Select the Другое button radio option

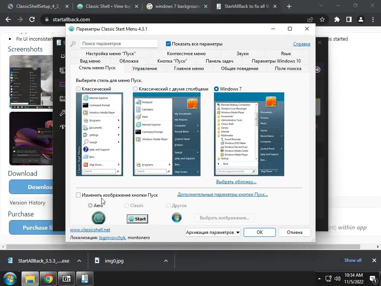168,206
